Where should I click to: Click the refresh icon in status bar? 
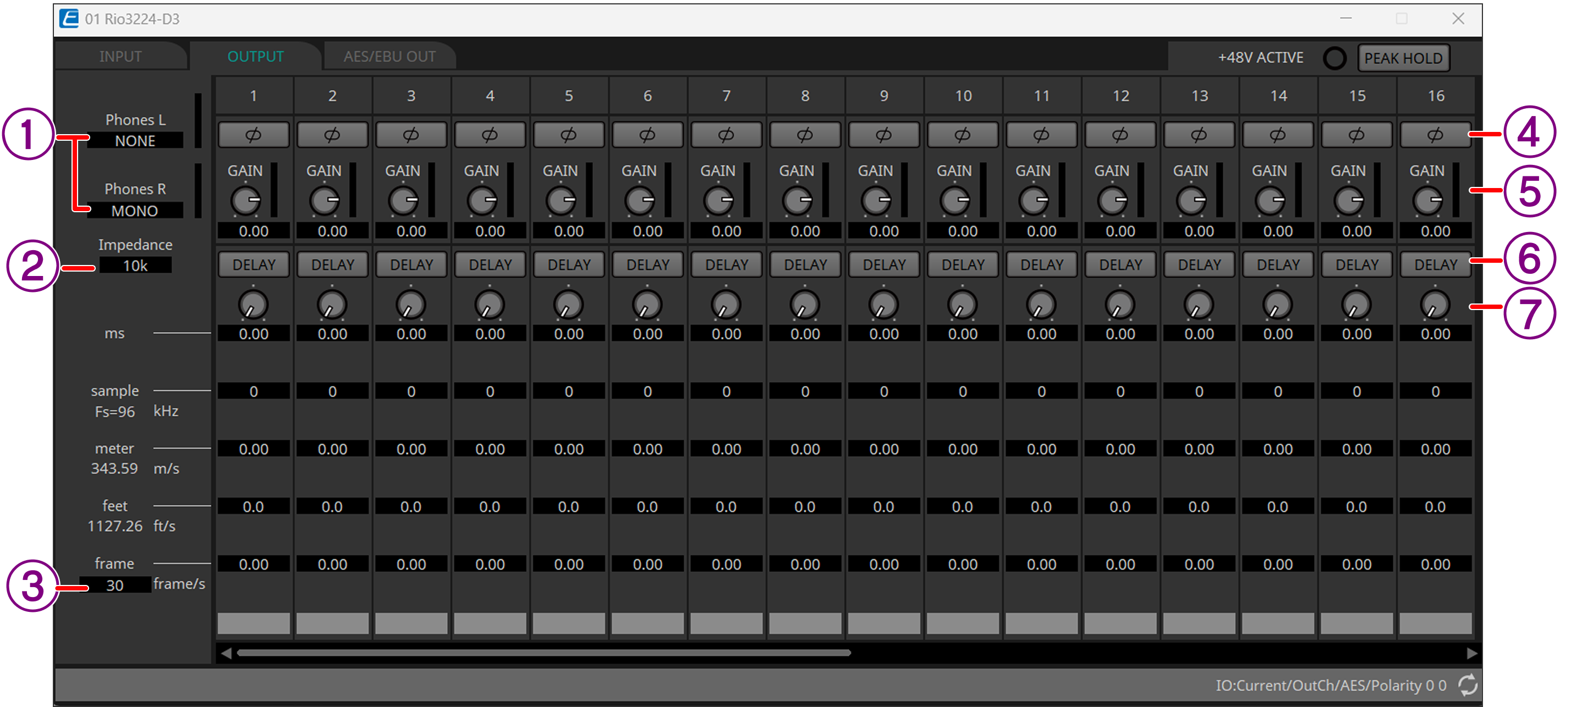(x=1468, y=685)
